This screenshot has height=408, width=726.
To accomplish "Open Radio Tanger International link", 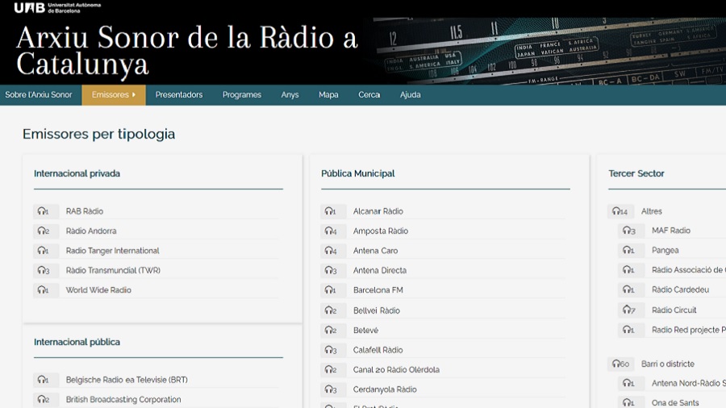I will (x=112, y=251).
